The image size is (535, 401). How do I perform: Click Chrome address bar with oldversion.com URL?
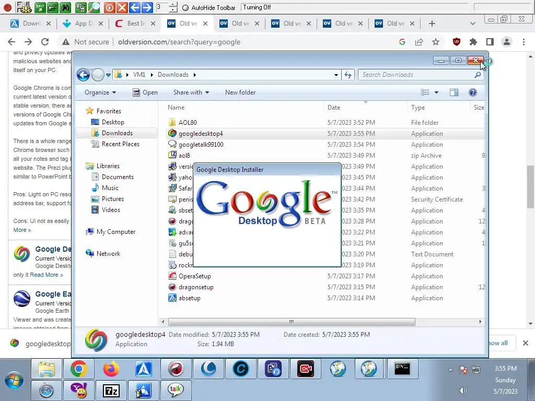point(179,42)
